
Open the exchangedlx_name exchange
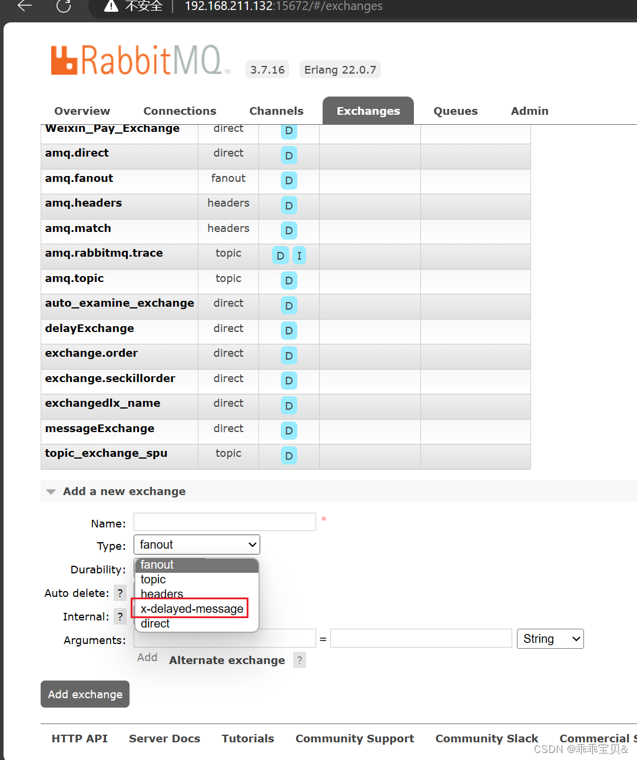click(x=102, y=403)
